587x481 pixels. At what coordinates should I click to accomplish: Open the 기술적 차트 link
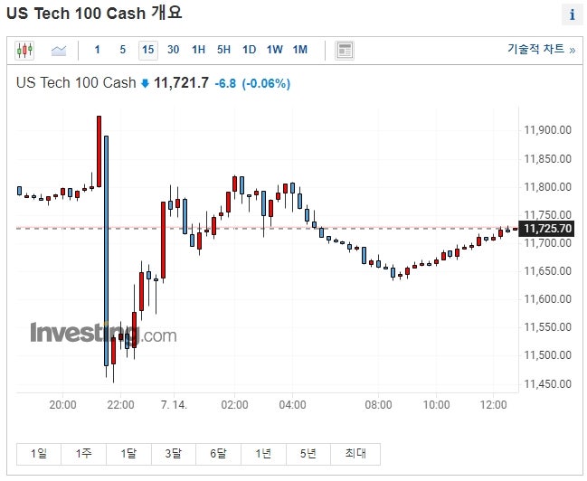pos(542,49)
